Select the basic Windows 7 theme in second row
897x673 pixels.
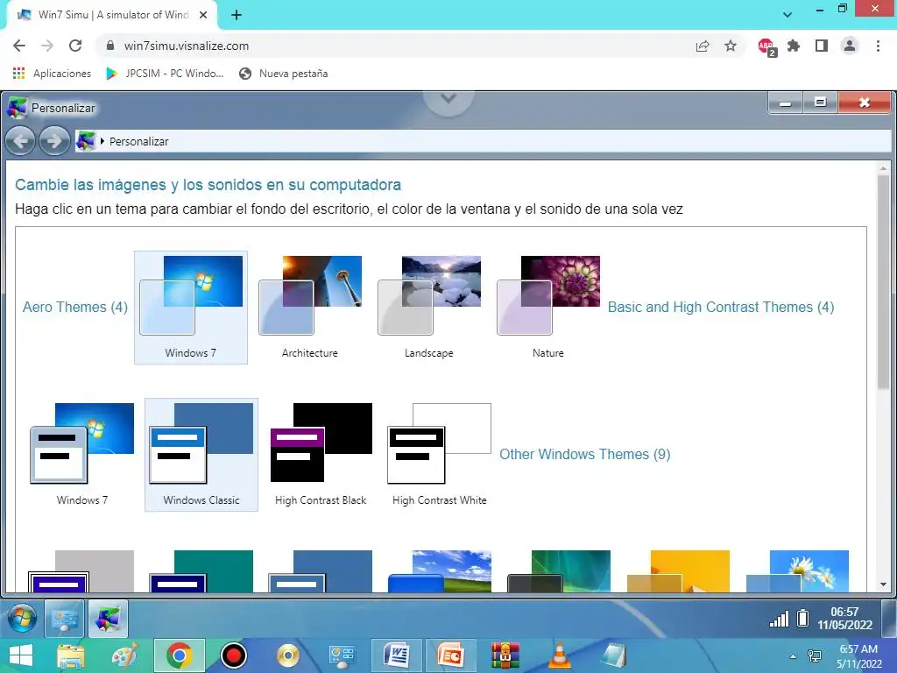coord(82,455)
